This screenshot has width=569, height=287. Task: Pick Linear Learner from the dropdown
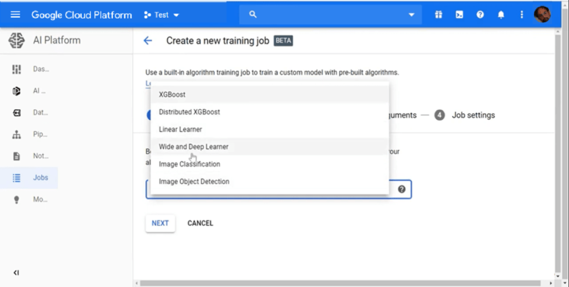[181, 129]
